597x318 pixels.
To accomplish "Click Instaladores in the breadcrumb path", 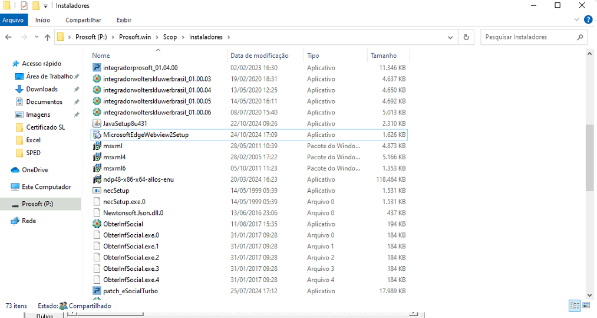I will (206, 37).
